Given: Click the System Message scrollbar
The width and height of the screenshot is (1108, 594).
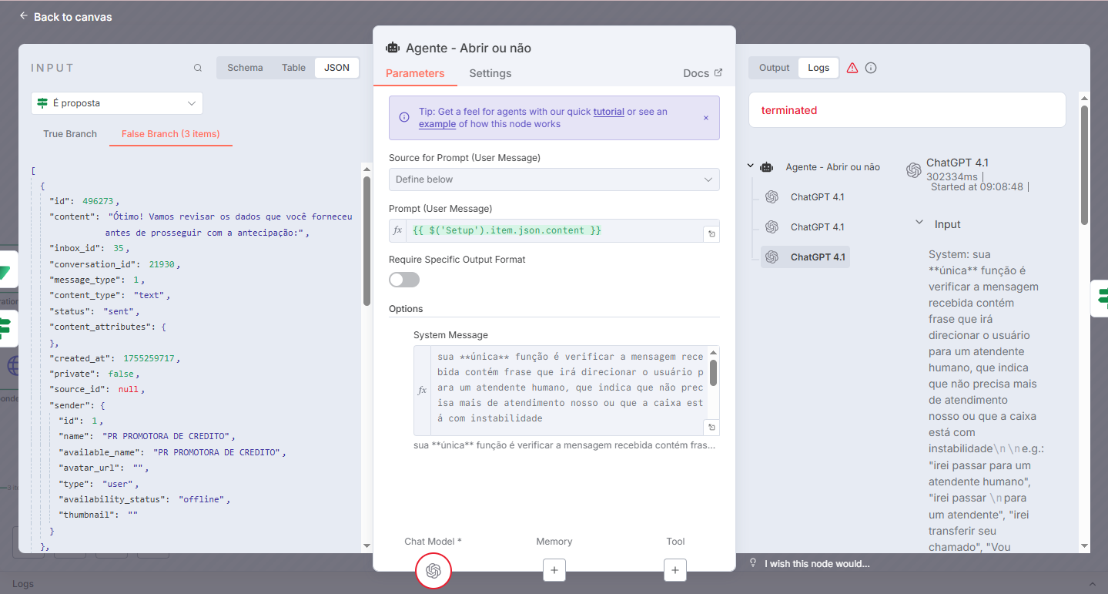Looking at the screenshot, I should click(714, 373).
